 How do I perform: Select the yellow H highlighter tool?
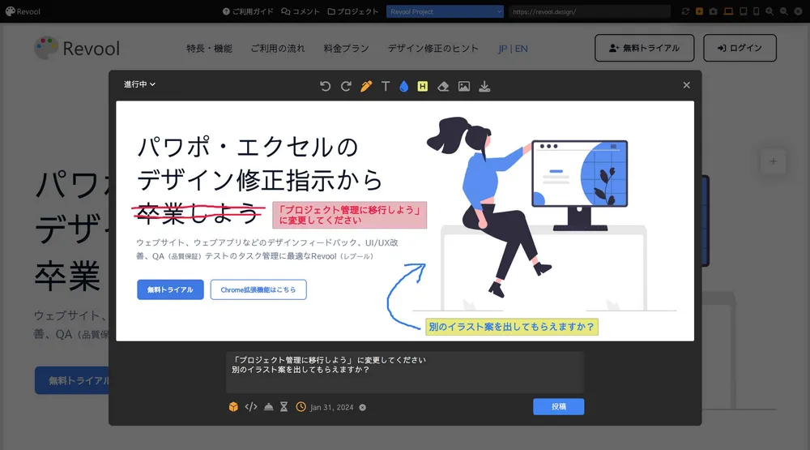pos(423,87)
